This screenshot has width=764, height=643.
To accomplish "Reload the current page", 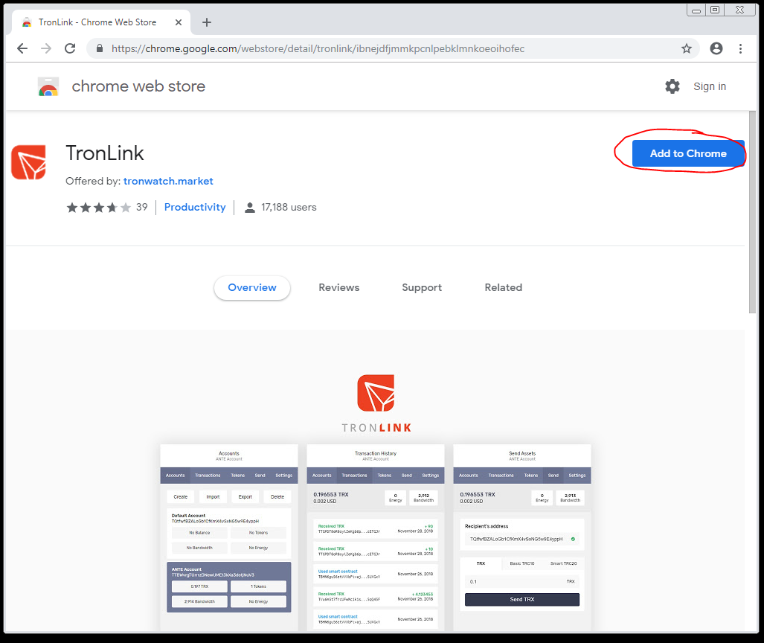I will (x=70, y=48).
